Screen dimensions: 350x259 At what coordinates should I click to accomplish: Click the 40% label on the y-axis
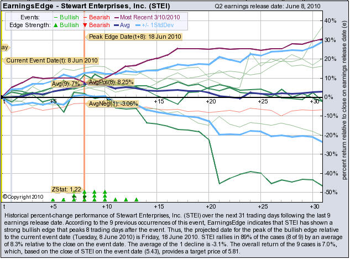pyautogui.click(x=330, y=20)
